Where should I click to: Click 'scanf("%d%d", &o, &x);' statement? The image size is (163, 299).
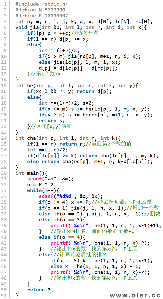tap(71, 197)
